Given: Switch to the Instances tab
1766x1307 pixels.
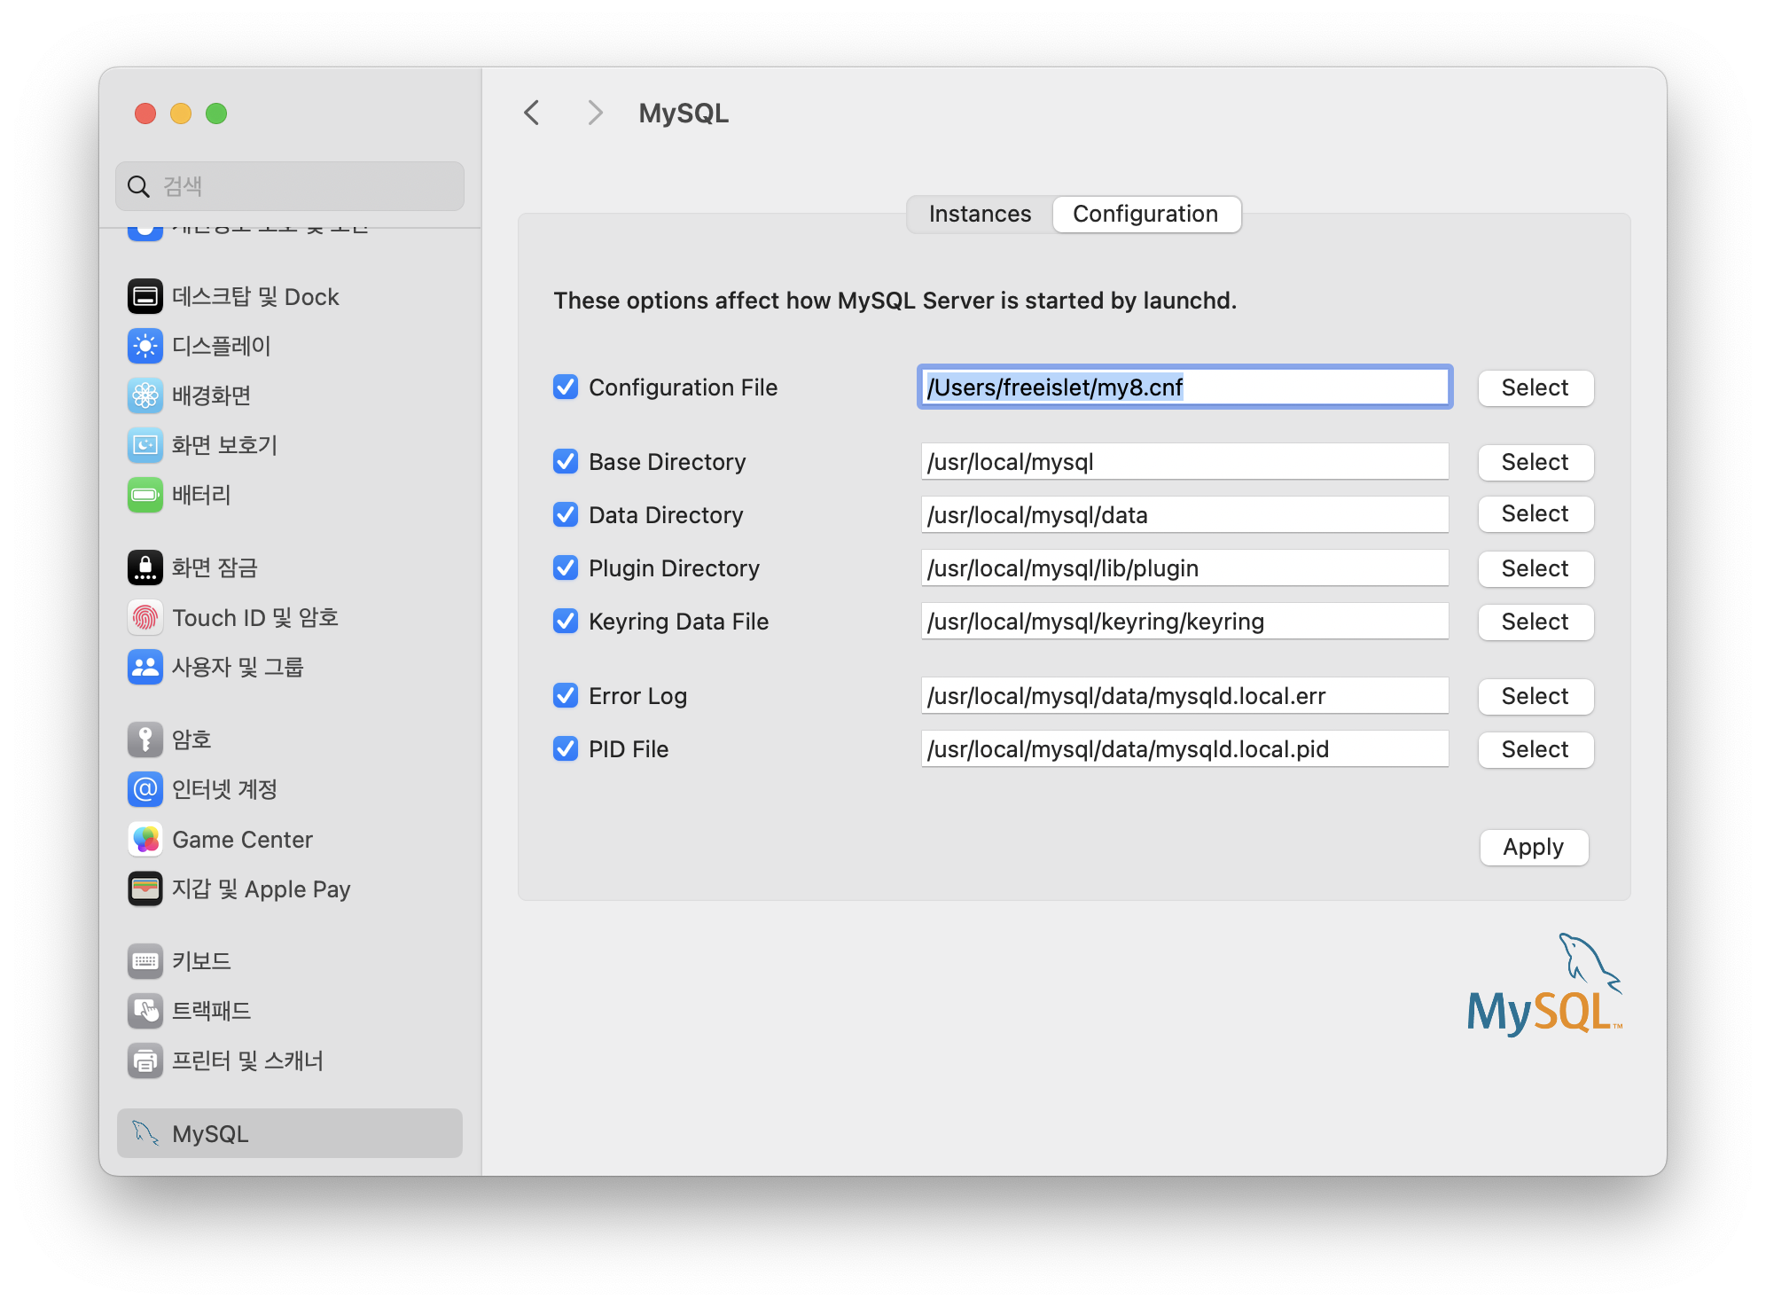Looking at the screenshot, I should click(980, 214).
